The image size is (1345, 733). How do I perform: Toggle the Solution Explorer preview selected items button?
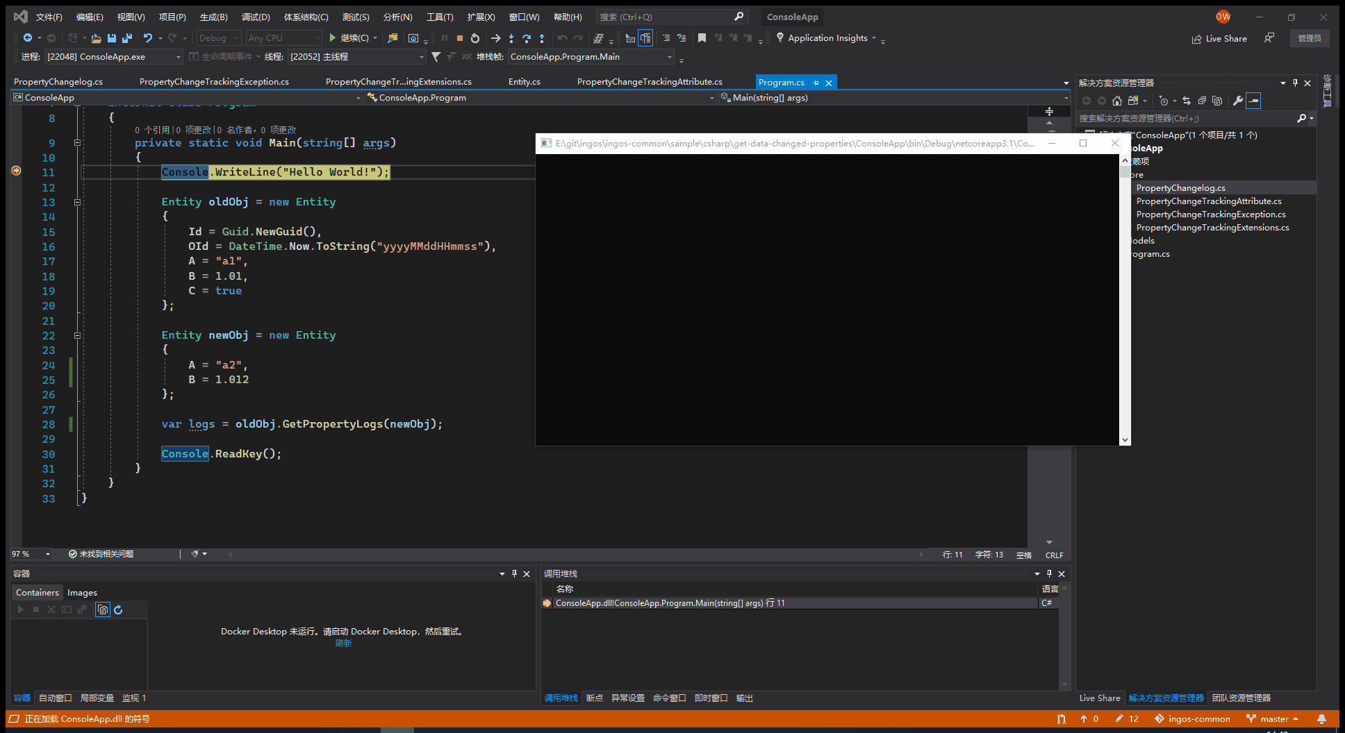(1253, 101)
